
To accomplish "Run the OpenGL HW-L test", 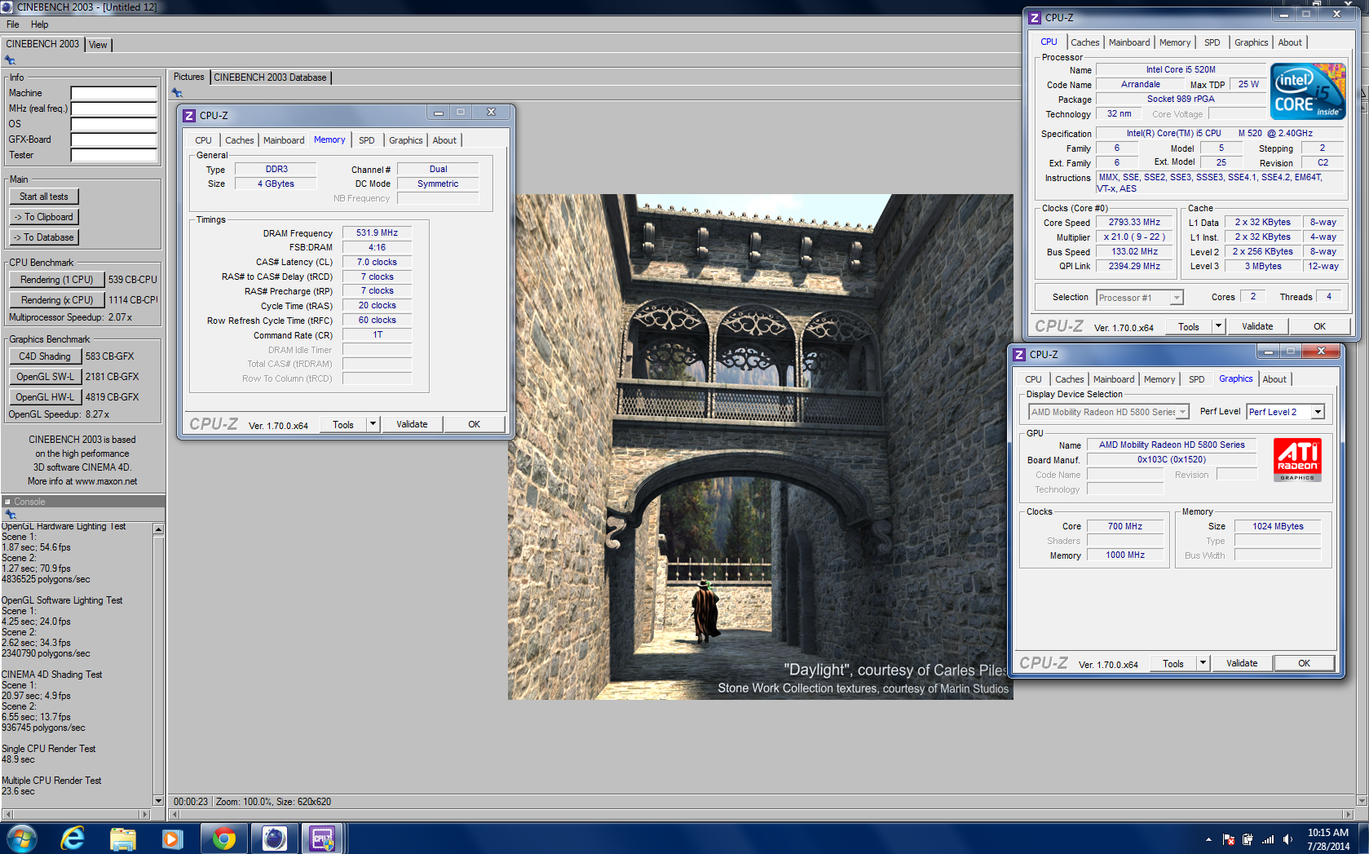I will pyautogui.click(x=45, y=397).
